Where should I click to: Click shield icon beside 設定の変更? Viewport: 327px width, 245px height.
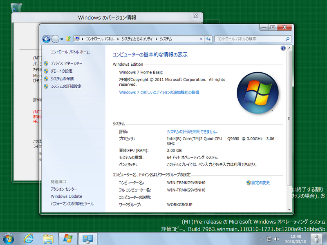tap(249, 183)
